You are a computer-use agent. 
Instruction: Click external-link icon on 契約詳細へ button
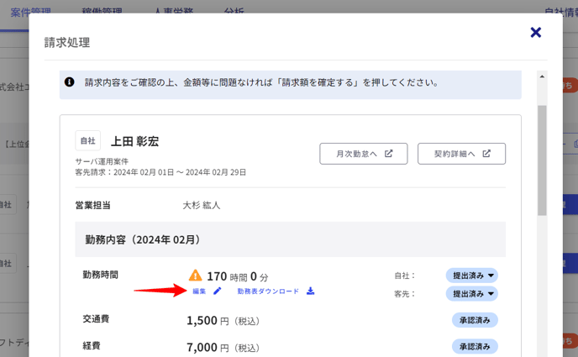pos(486,154)
